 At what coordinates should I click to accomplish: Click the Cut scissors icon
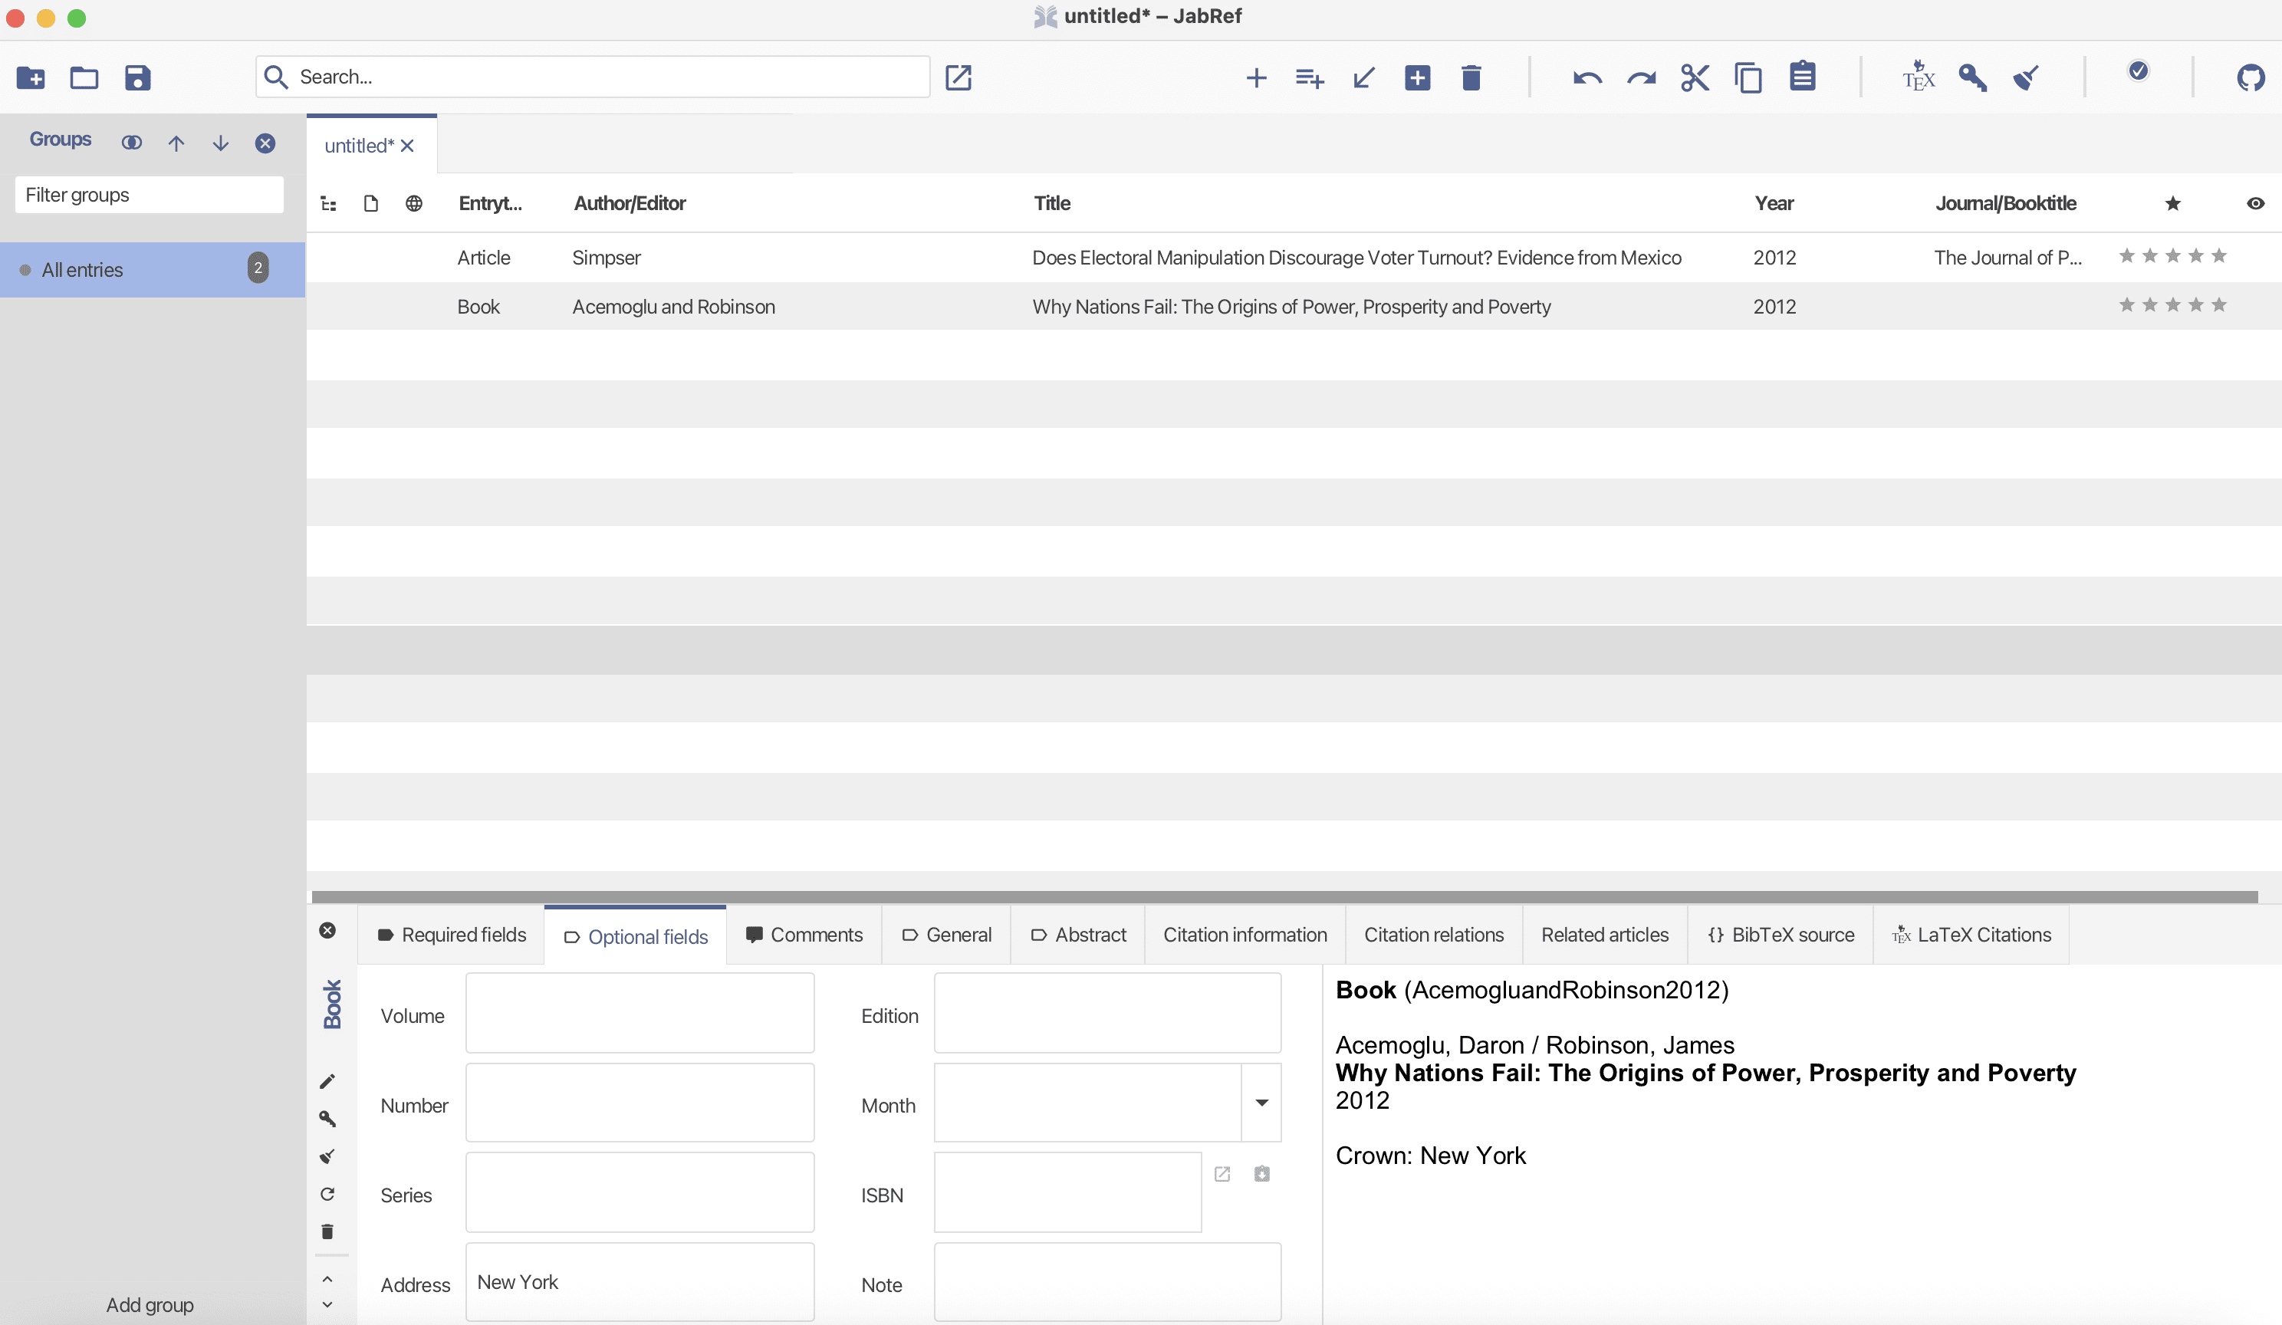pos(1695,78)
